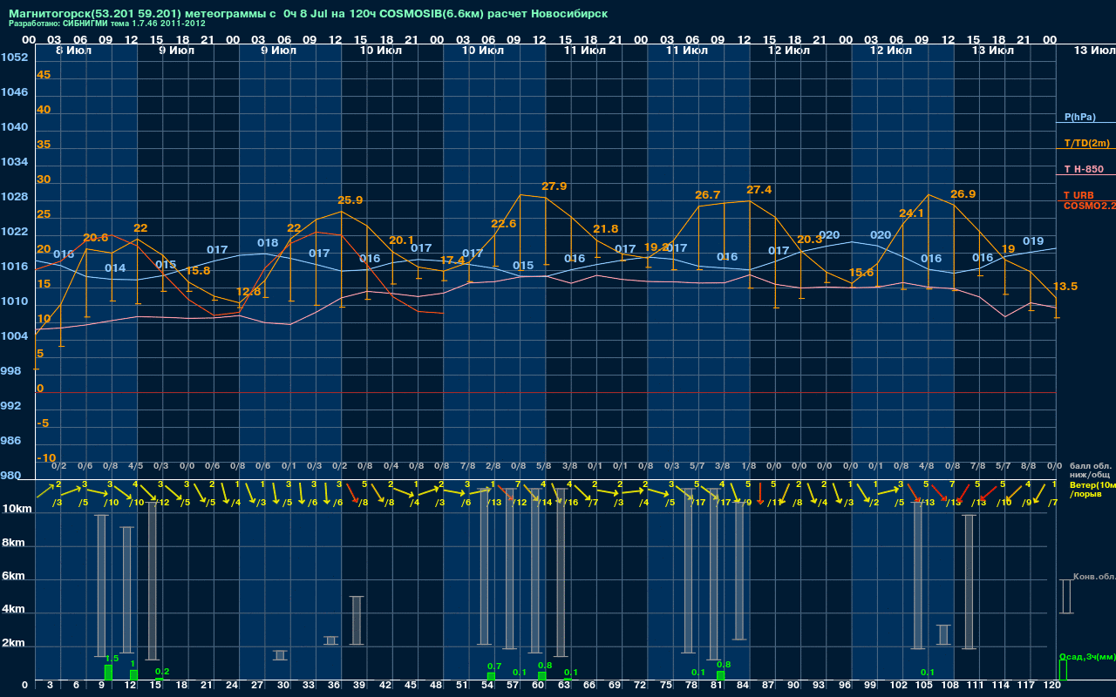Click the forecast hour 24 axis label
The height and width of the screenshot is (697, 1116).
(x=232, y=687)
